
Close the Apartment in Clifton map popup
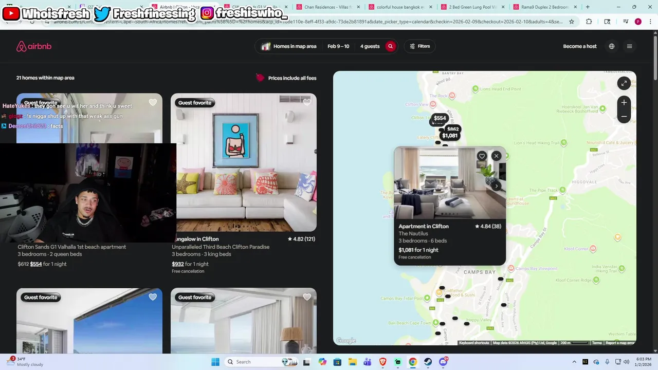(x=496, y=156)
